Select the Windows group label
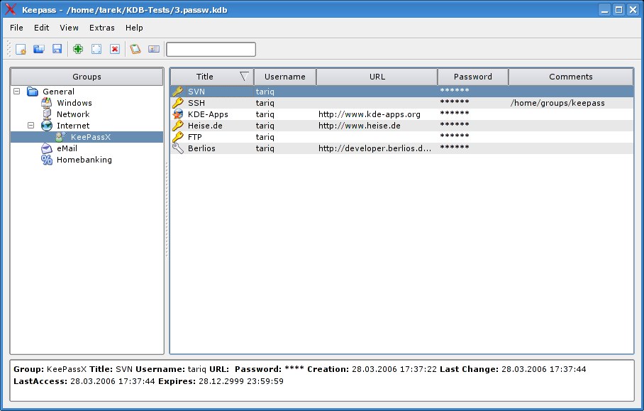 [x=74, y=103]
